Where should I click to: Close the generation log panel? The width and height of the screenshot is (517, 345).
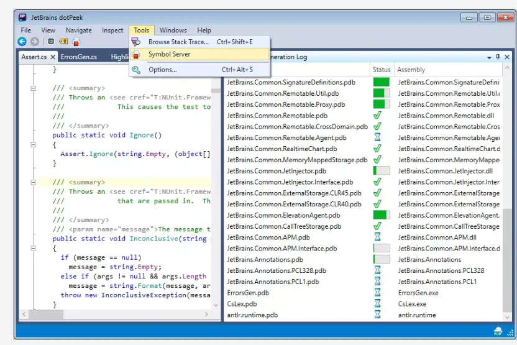point(507,57)
